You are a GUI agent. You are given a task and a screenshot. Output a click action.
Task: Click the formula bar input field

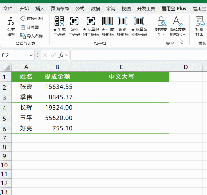[138, 55]
